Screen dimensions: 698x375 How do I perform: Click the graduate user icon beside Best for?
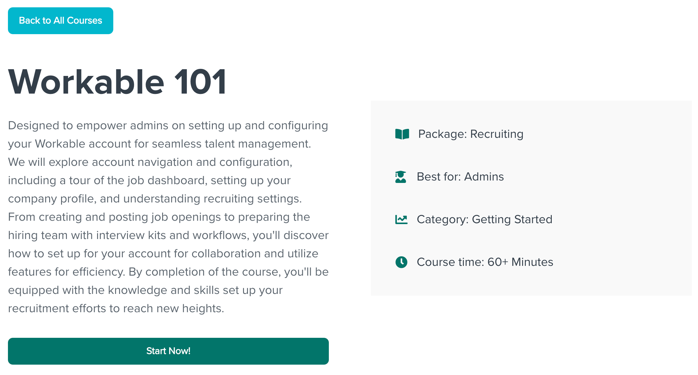[x=401, y=177]
